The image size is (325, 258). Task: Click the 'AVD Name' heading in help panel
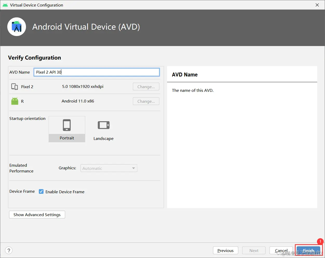coord(185,75)
